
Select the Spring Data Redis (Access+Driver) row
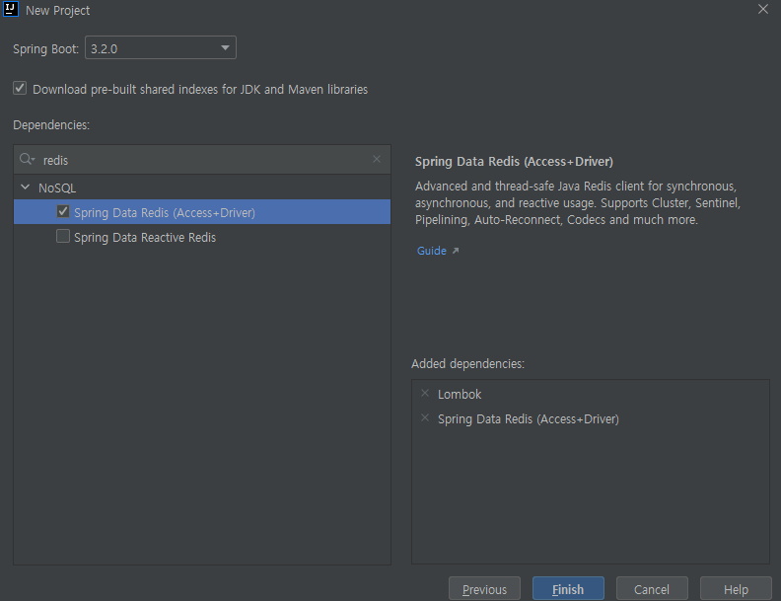(202, 212)
